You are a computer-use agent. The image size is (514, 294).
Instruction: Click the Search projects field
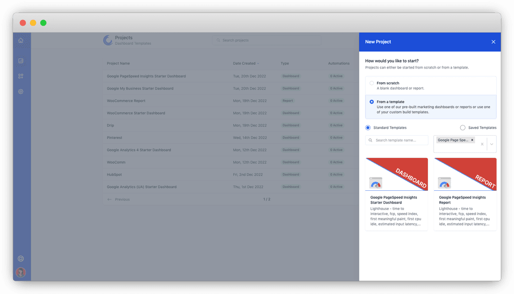click(x=267, y=40)
